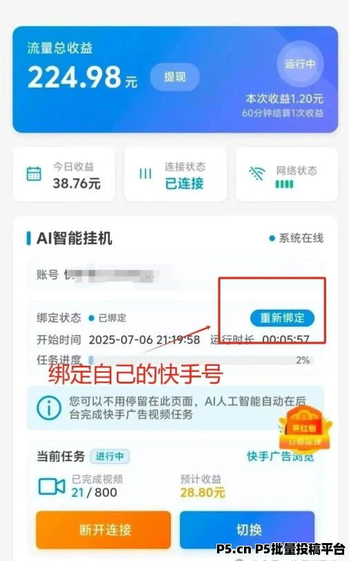Viewport: 349px width, 561px height.
Task: Open the floating 开红包 red envelope icon
Action: (x=305, y=429)
